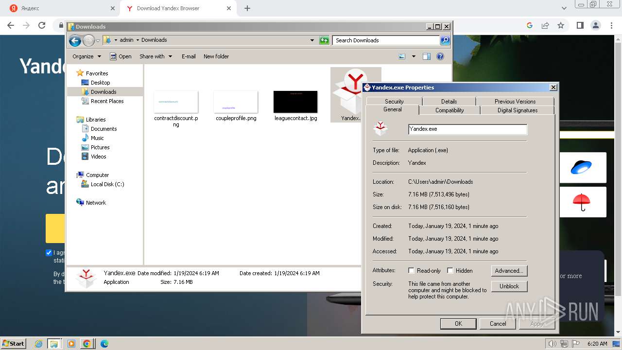Viewport: 622px width, 350px height.
Task: Focus the Search Downloads field
Action: coord(386,40)
